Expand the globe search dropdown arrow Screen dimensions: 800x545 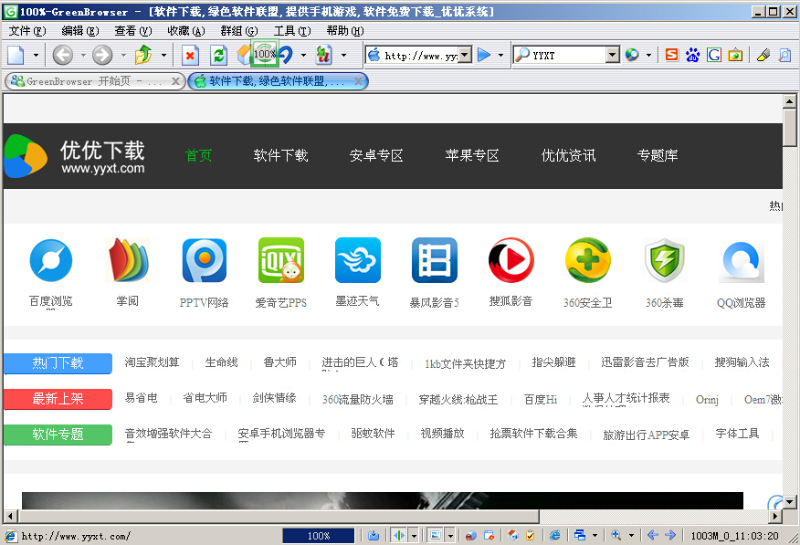click(648, 55)
